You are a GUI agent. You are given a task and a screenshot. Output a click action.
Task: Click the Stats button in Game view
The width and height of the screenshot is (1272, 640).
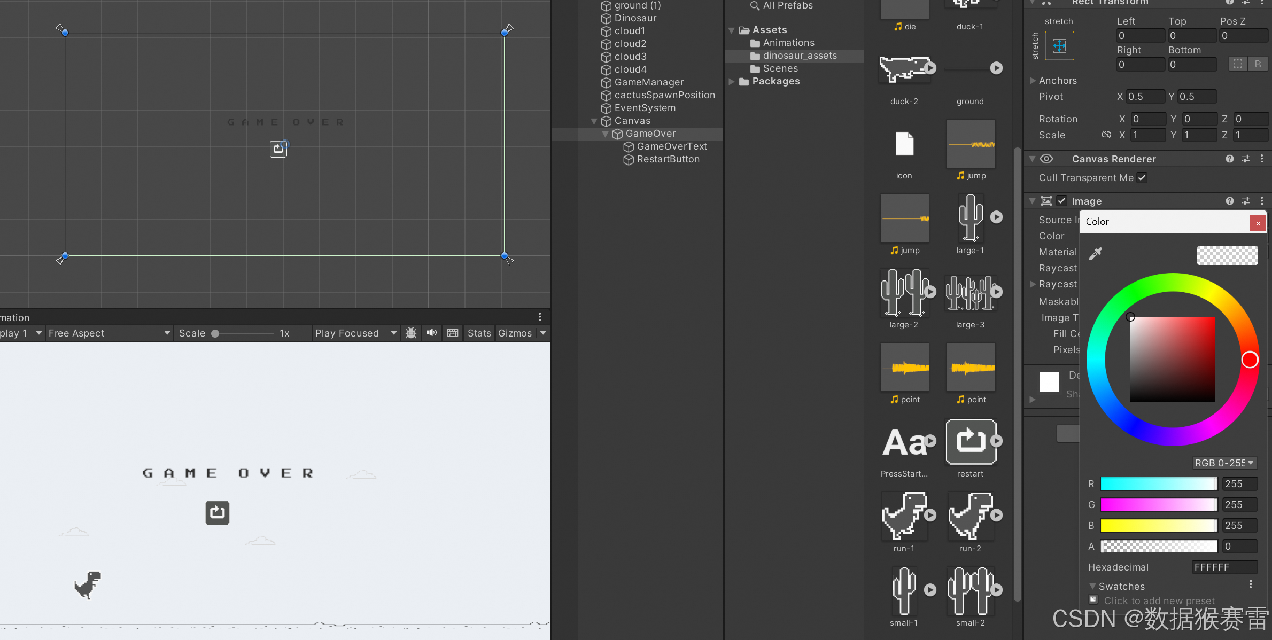tap(479, 333)
